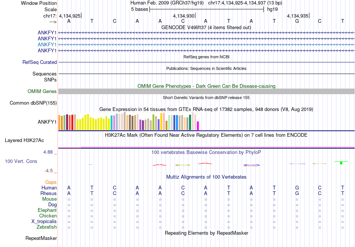The image size is (355, 247).
Task: Click the green PhyloP conservation bar at the last base
Action: pos(341,163)
